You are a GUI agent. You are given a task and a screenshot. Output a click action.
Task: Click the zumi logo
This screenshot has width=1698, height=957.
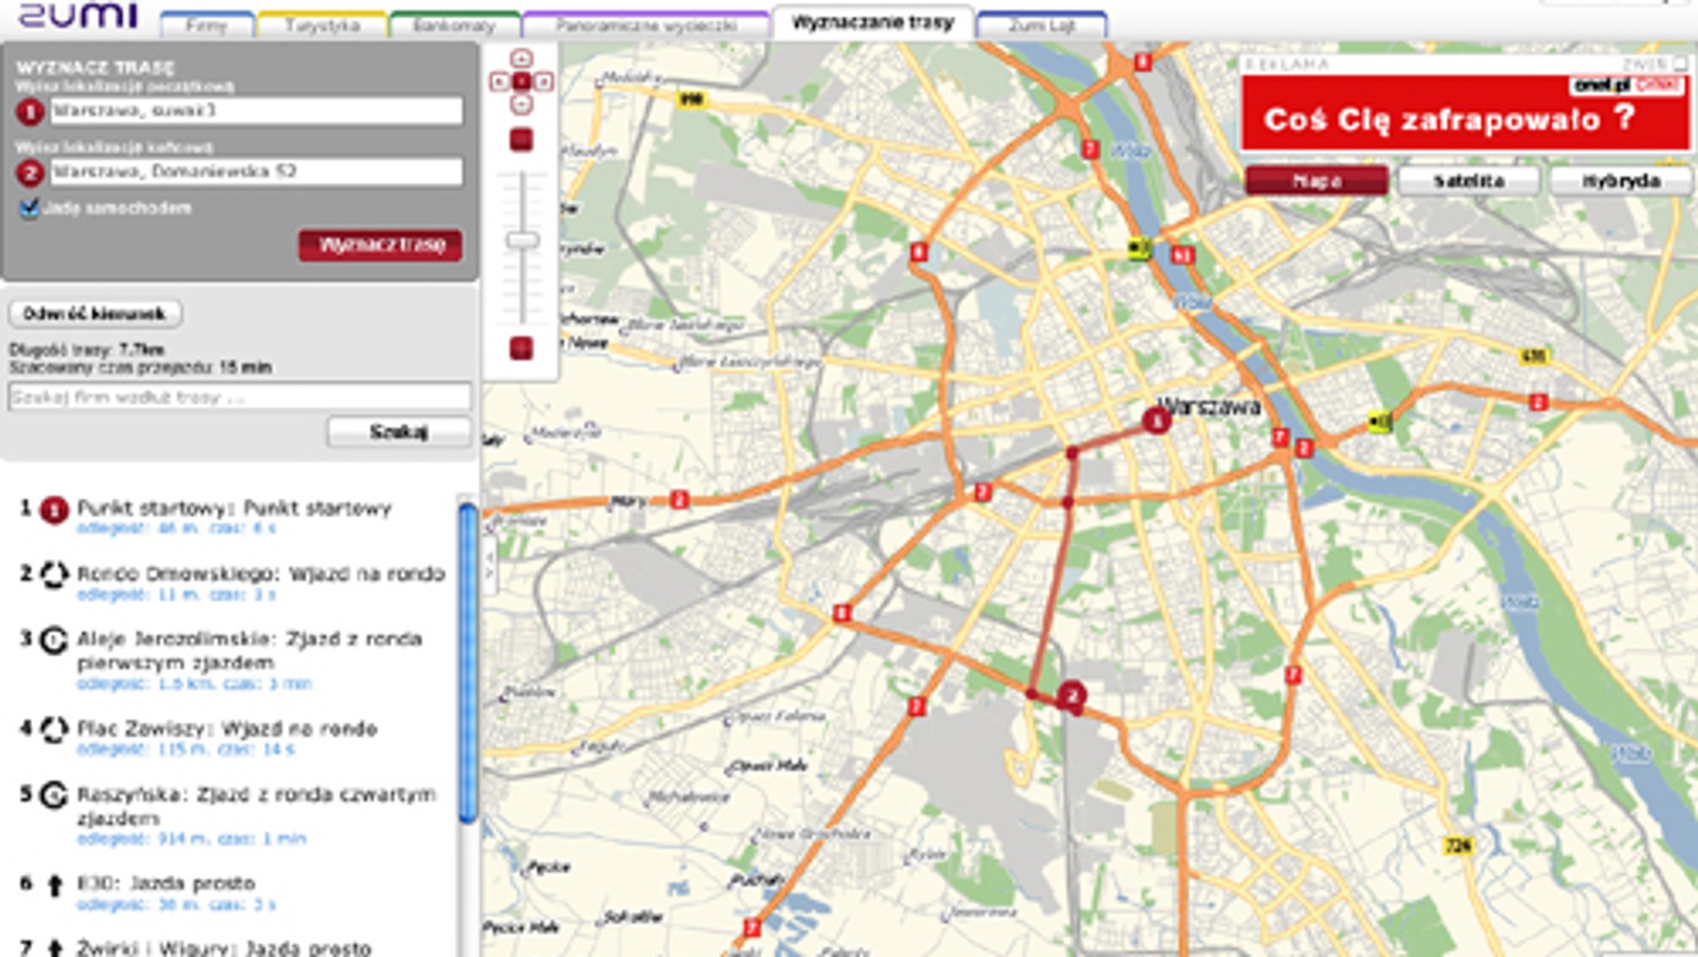click(78, 15)
